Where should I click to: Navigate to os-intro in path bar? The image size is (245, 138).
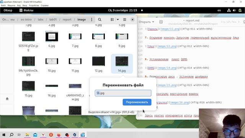coord(26,20)
